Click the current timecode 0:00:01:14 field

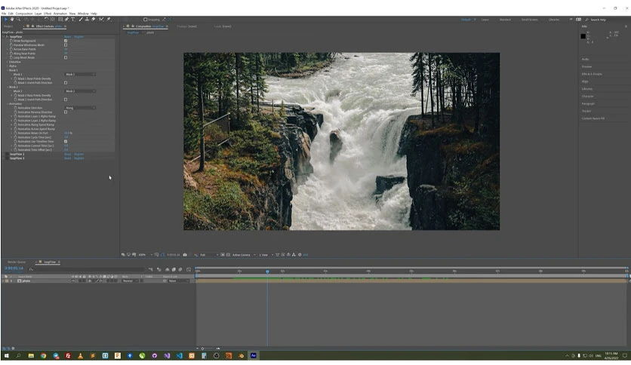(x=14, y=268)
